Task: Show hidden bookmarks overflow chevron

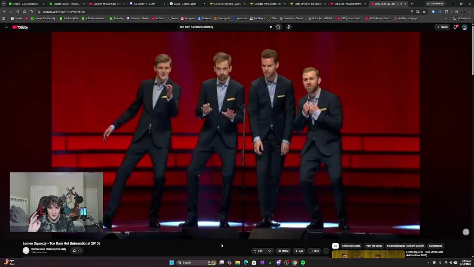Action: (x=445, y=19)
